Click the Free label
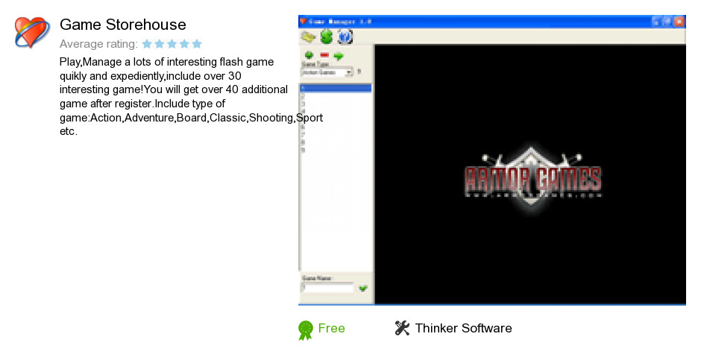 [332, 329]
